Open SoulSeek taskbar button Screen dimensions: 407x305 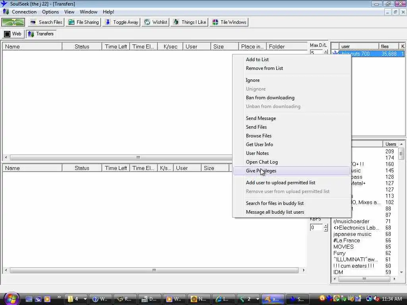pos(297,299)
